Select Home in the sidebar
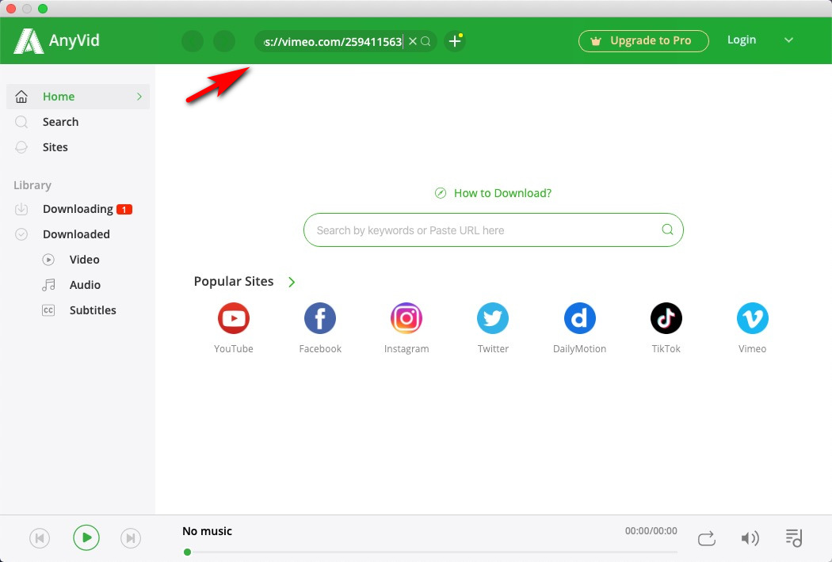832x562 pixels. (x=78, y=97)
